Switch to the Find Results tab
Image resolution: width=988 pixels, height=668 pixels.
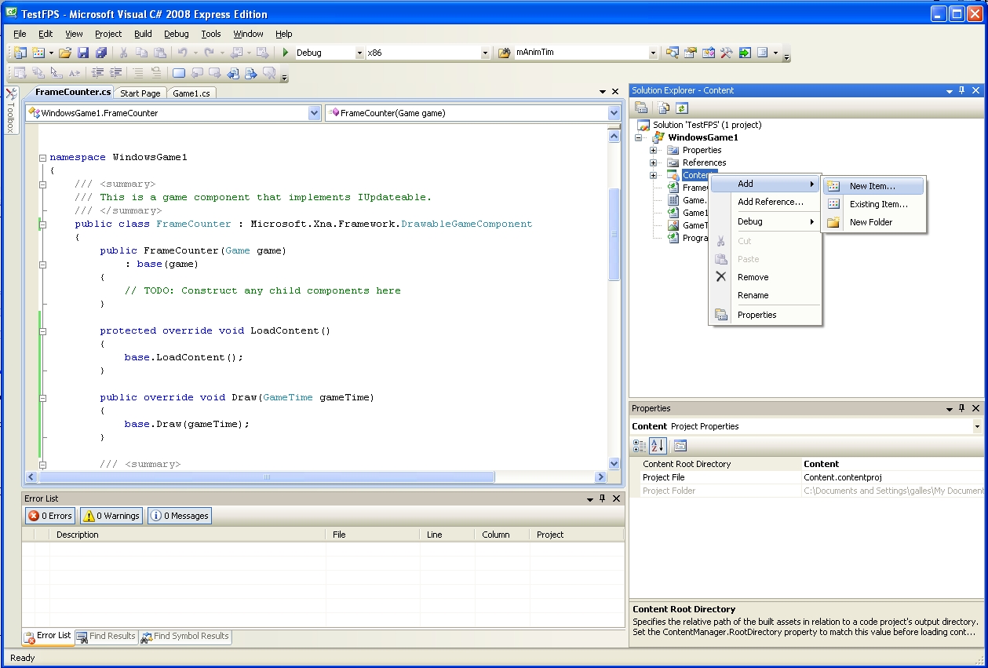(106, 637)
